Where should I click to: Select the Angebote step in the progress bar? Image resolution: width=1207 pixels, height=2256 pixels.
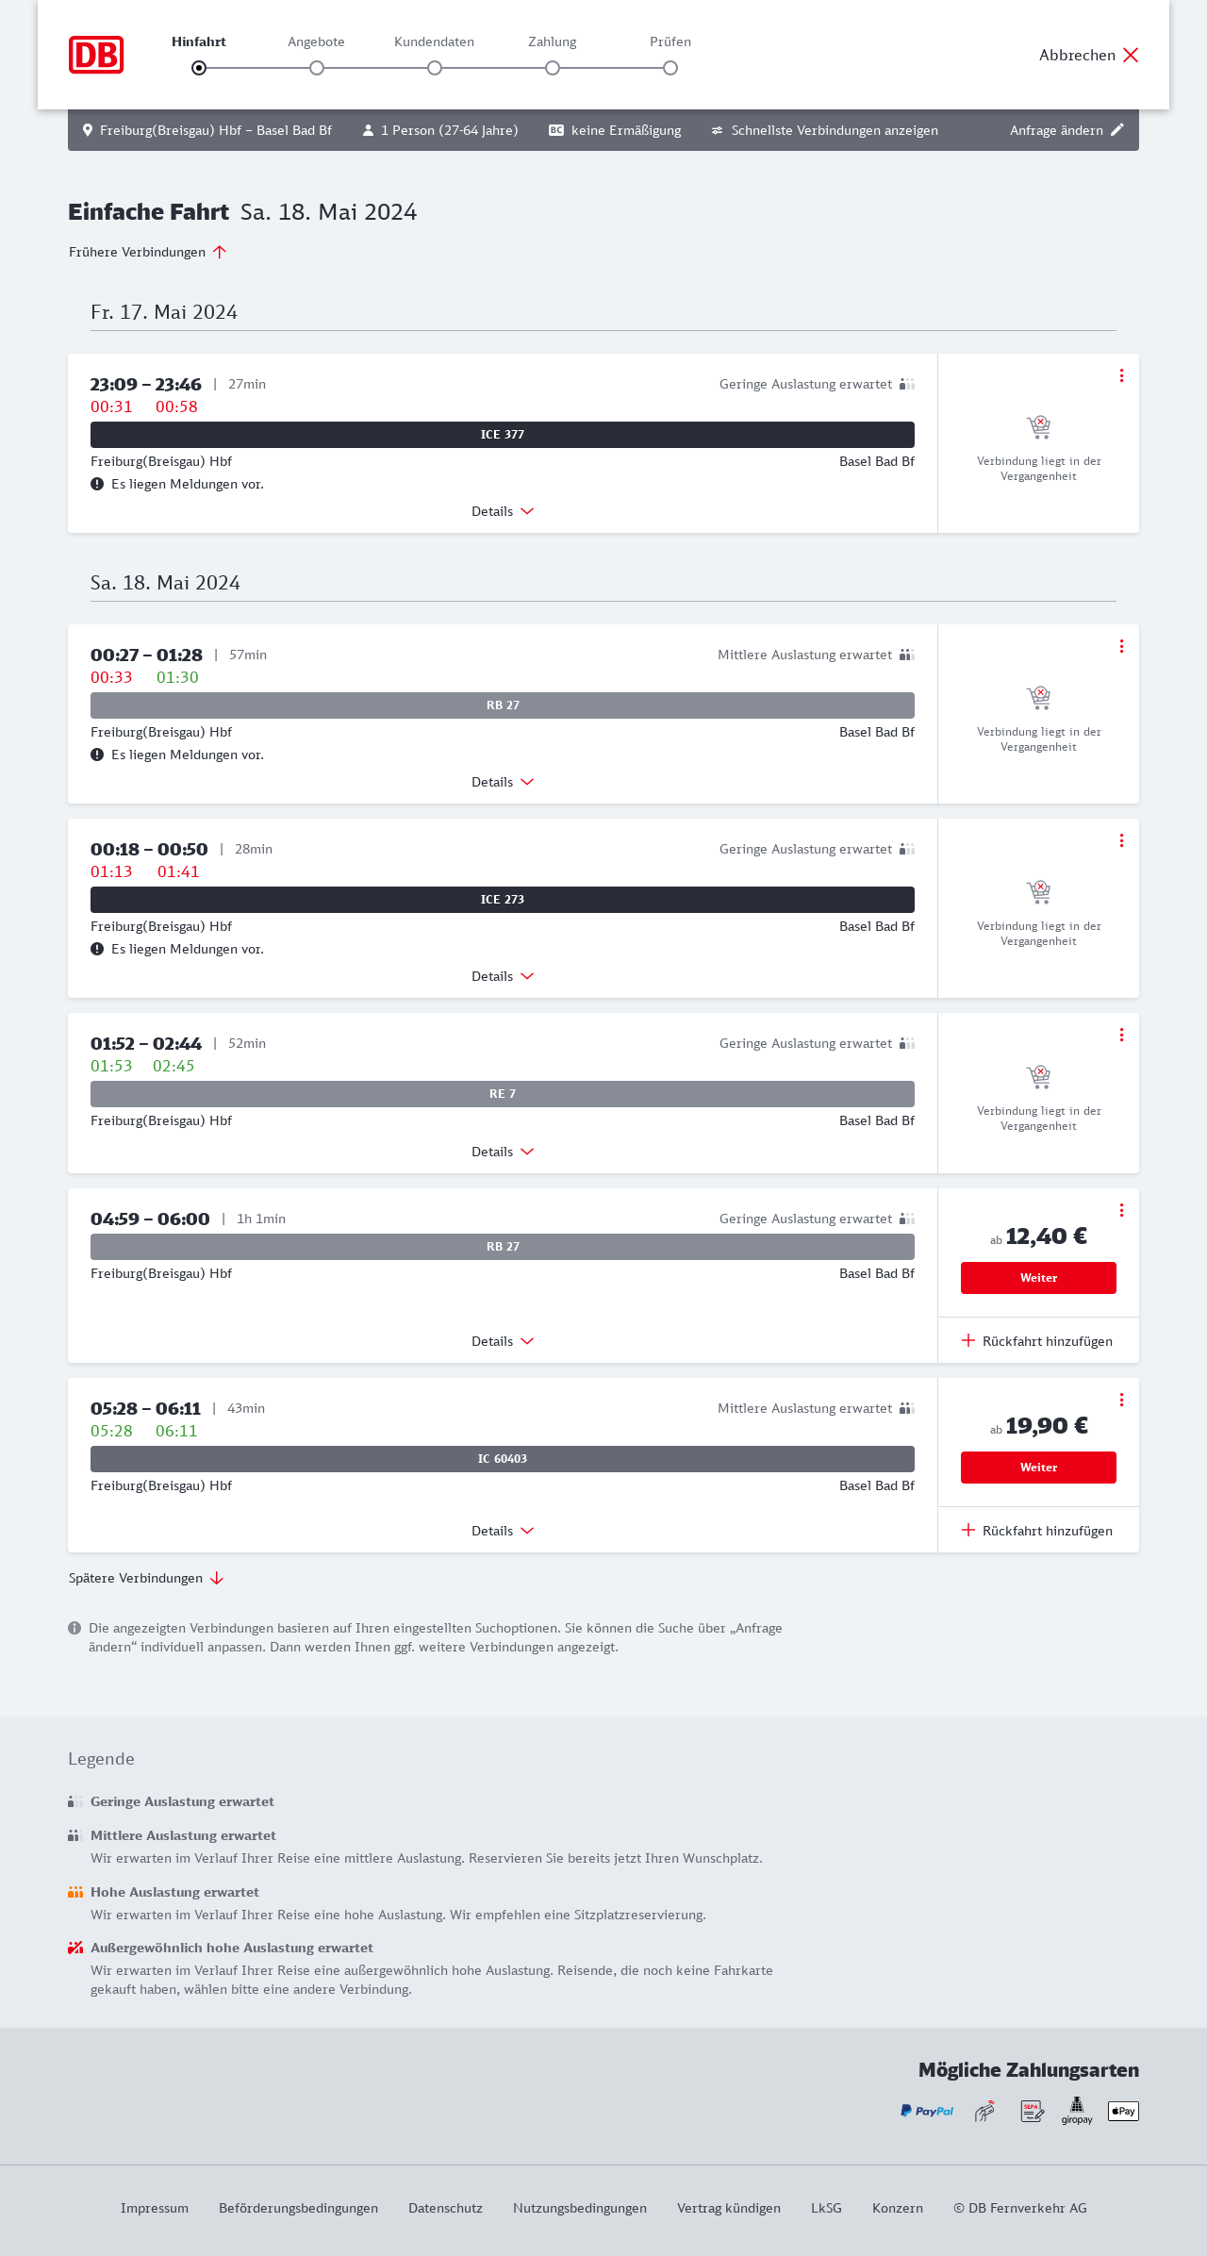click(317, 68)
